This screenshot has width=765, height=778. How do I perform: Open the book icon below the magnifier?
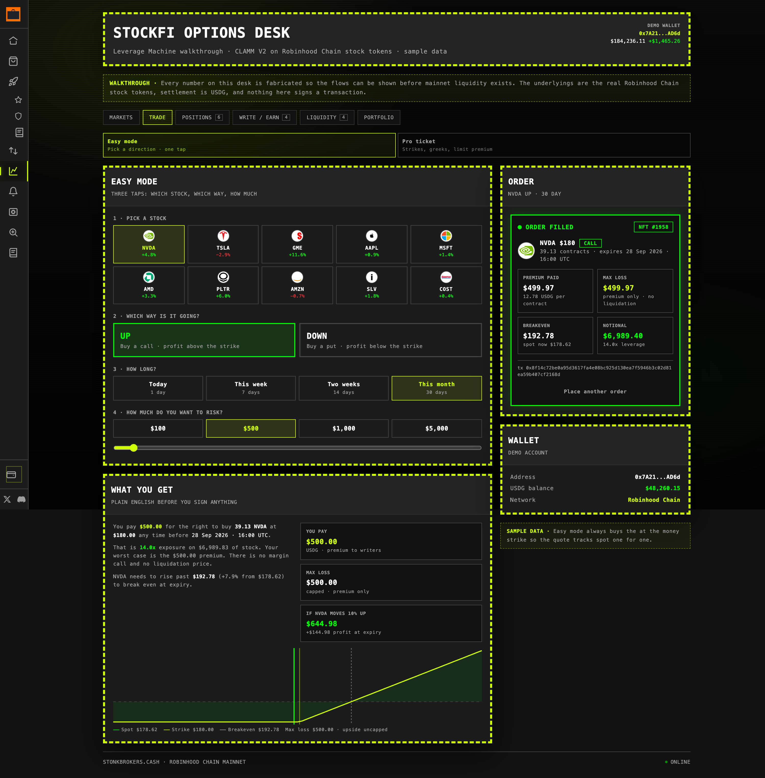13,253
